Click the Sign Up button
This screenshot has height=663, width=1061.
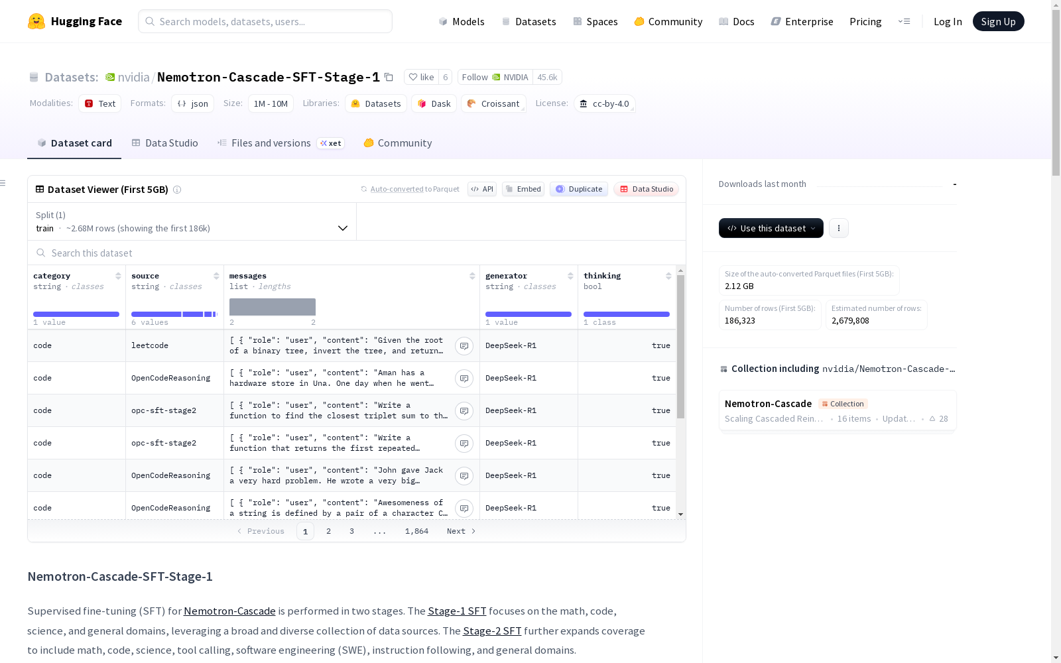click(999, 21)
